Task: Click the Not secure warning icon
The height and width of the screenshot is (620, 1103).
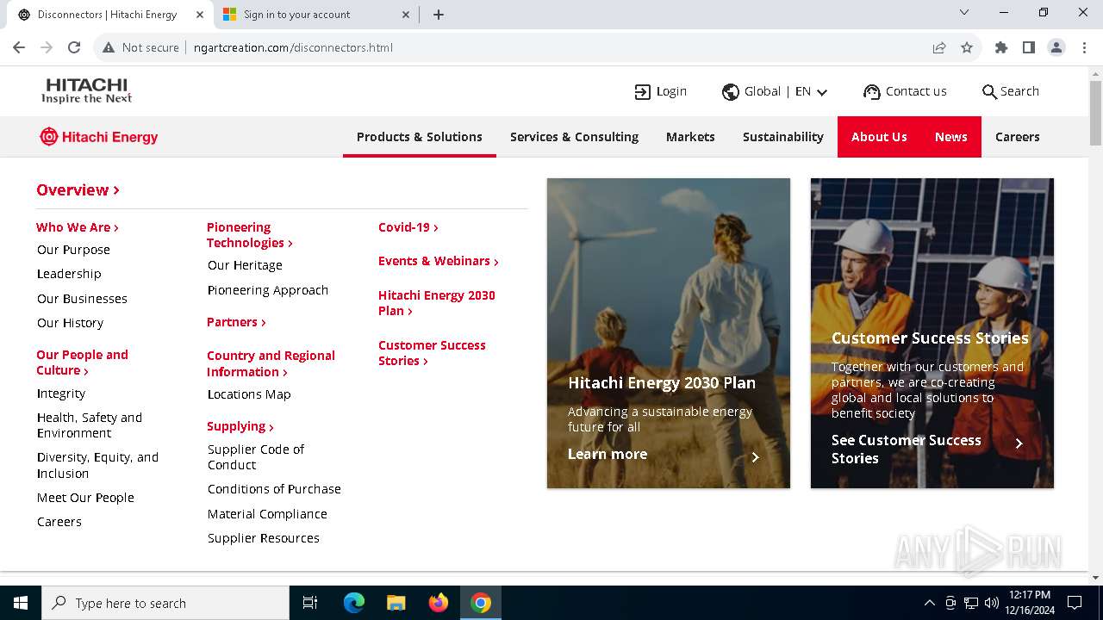Action: pyautogui.click(x=109, y=47)
